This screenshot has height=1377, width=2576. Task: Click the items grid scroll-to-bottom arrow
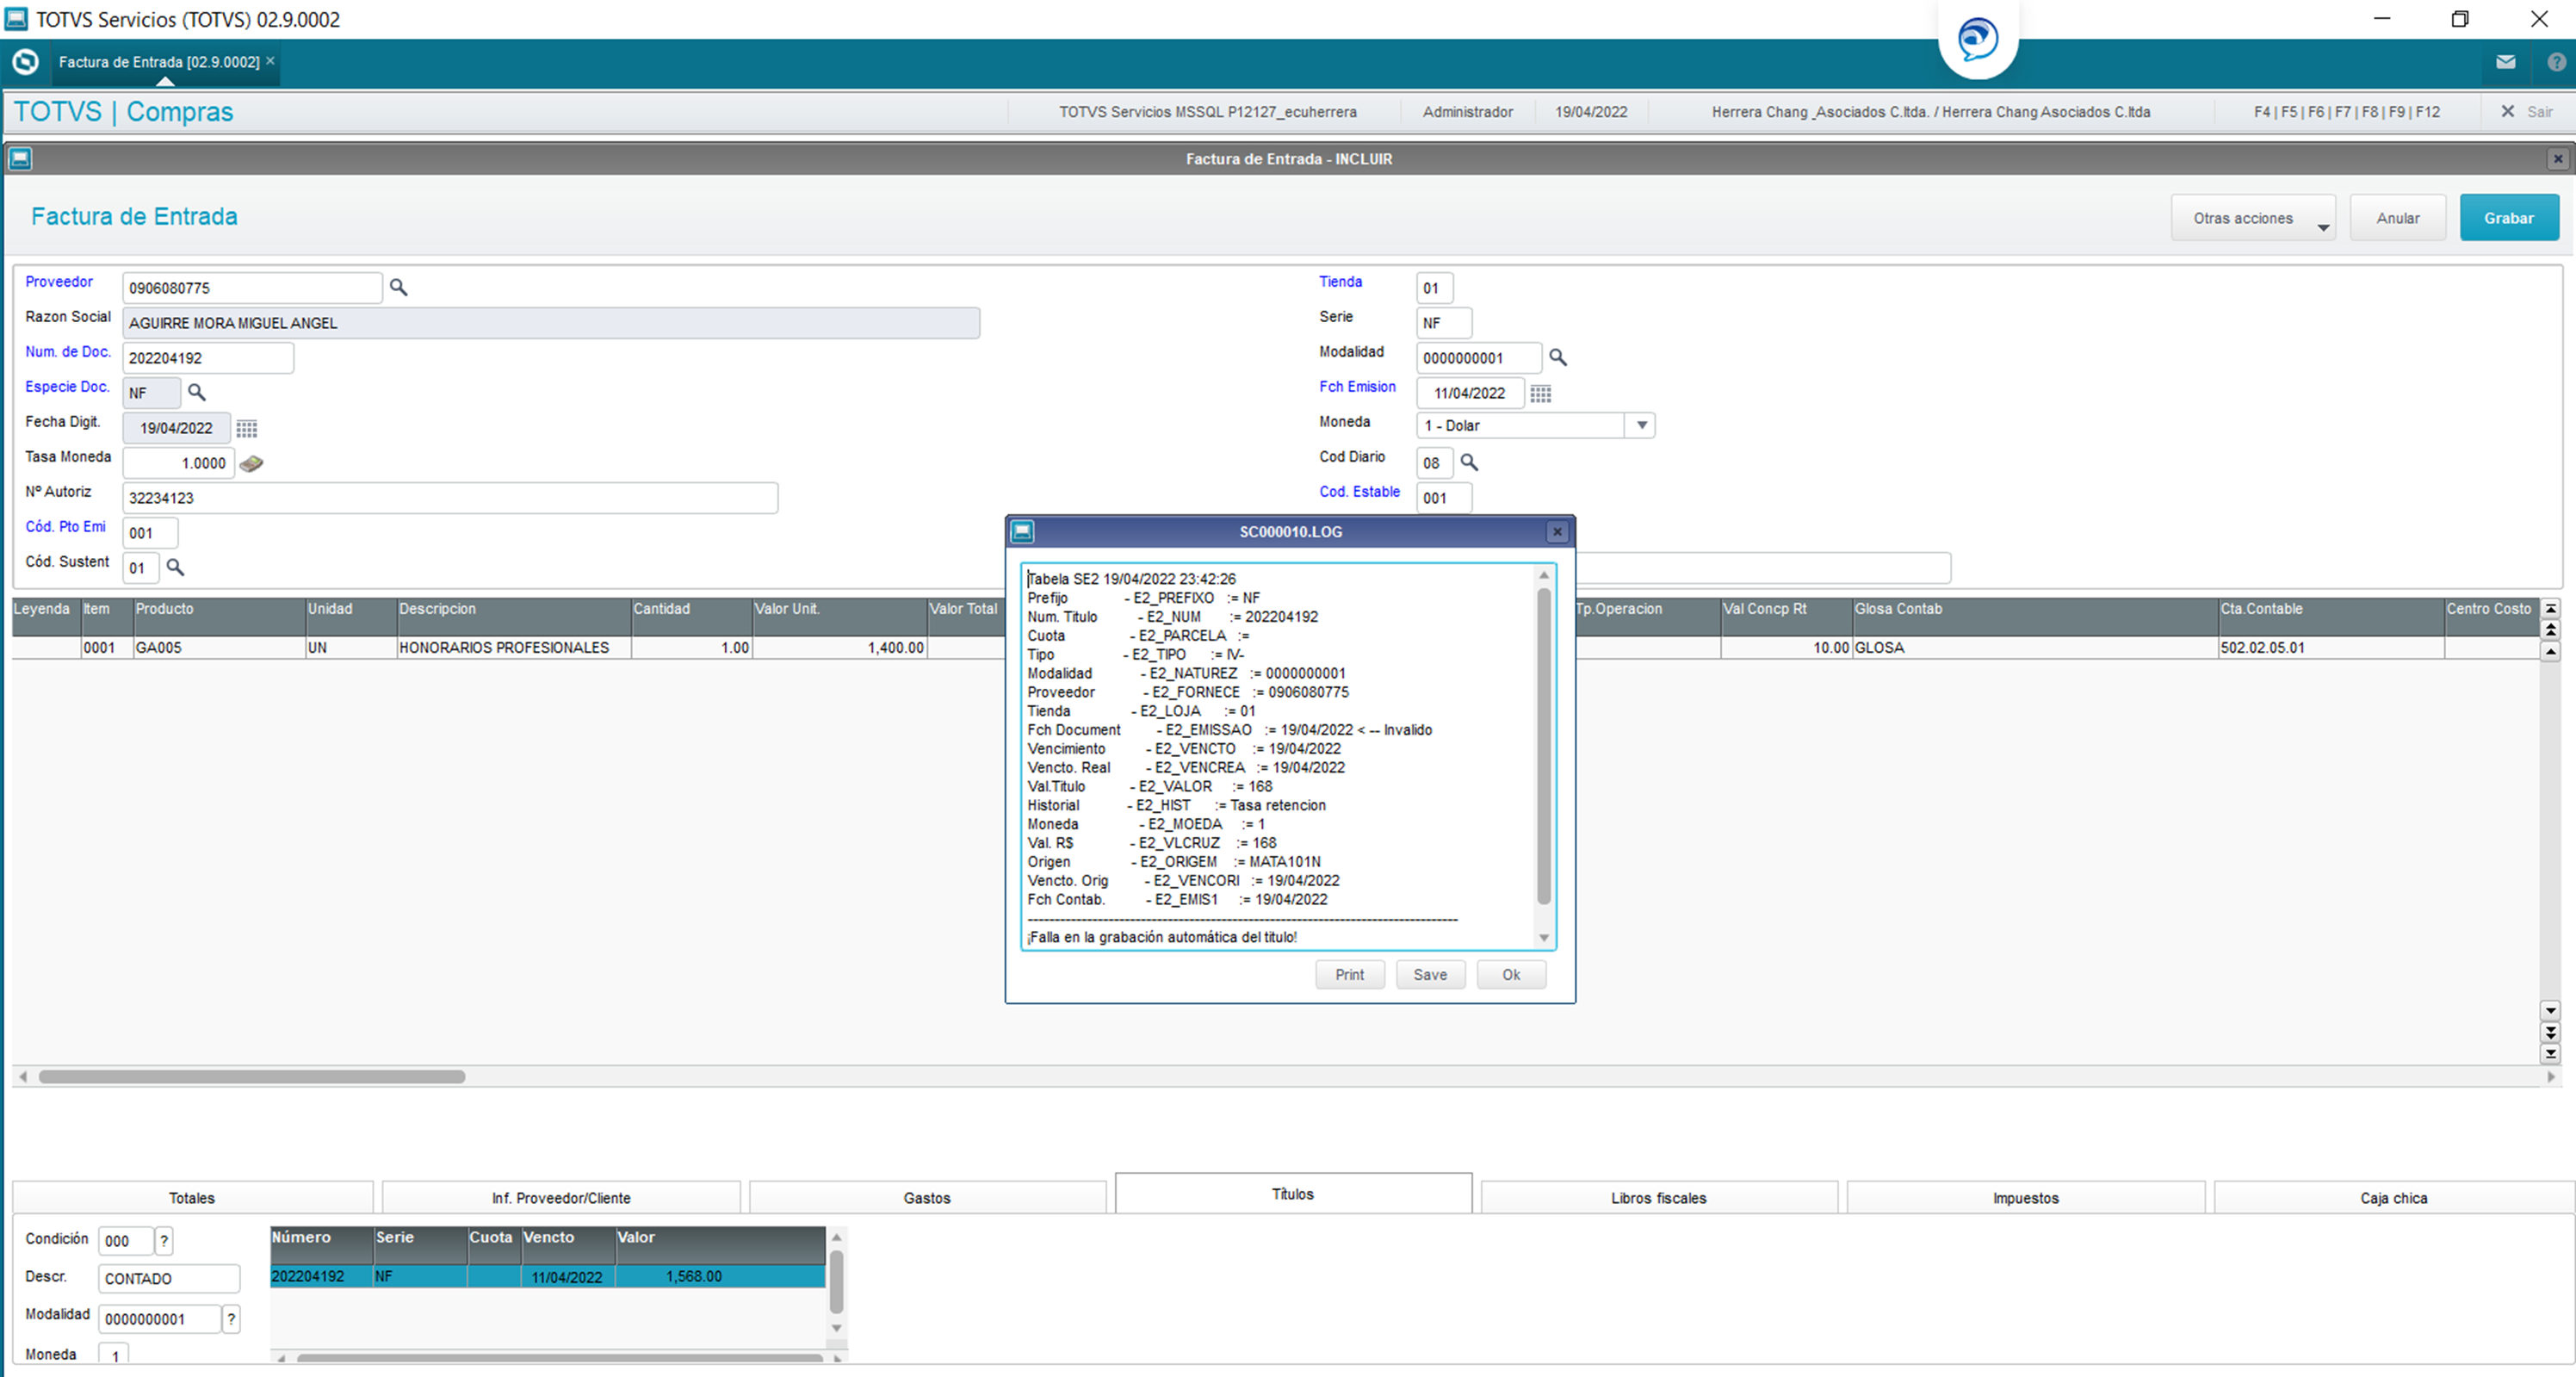(2550, 1054)
